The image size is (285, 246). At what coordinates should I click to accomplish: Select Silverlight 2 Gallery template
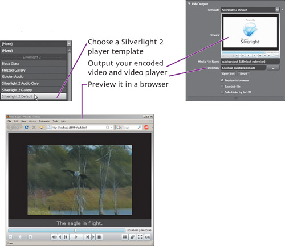click(34, 90)
